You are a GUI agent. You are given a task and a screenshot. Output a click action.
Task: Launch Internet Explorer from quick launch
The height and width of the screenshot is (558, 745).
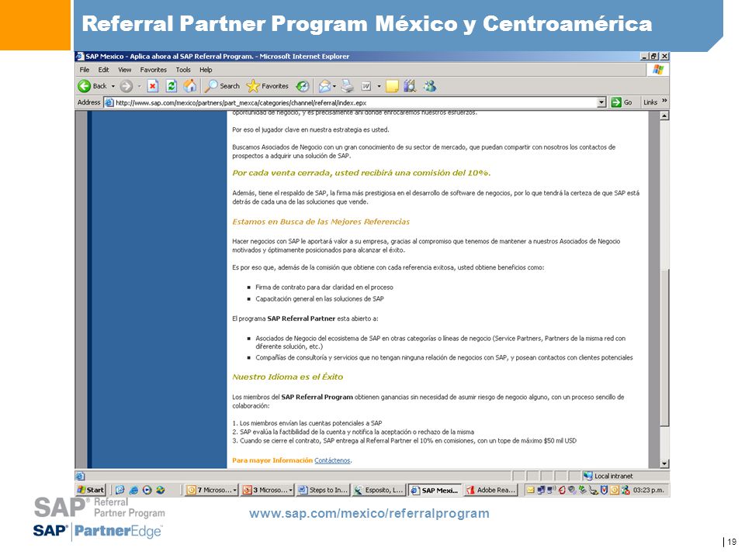(x=134, y=490)
